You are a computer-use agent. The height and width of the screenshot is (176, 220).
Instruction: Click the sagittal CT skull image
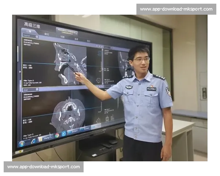70,64
